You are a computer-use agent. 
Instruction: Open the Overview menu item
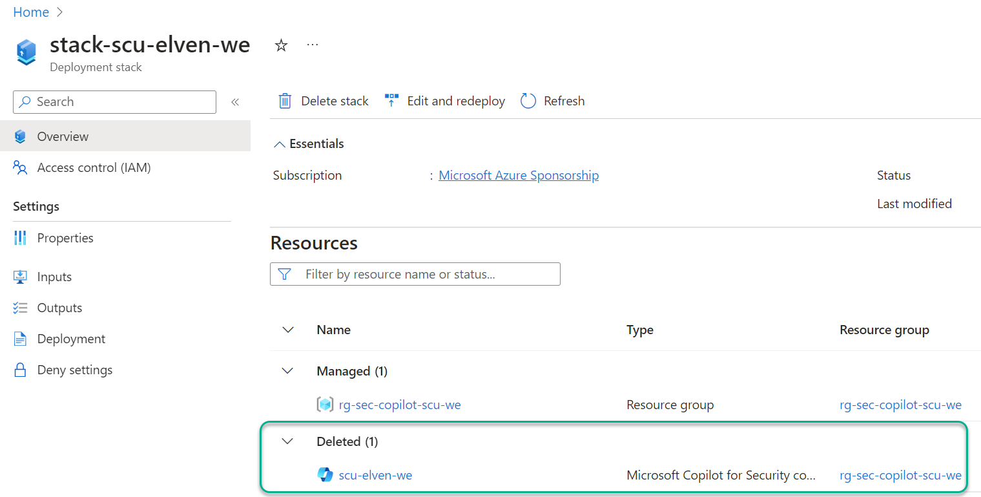[125, 136]
